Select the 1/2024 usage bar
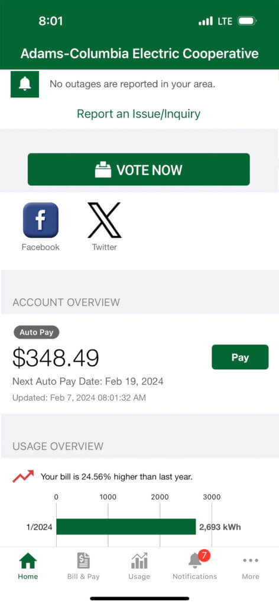Image resolution: width=279 pixels, height=606 pixels. click(x=126, y=527)
